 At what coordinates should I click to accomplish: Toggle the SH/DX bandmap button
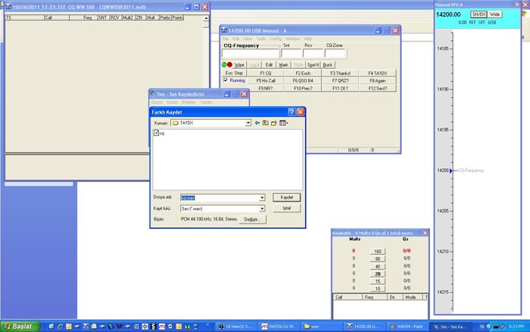[479, 14]
